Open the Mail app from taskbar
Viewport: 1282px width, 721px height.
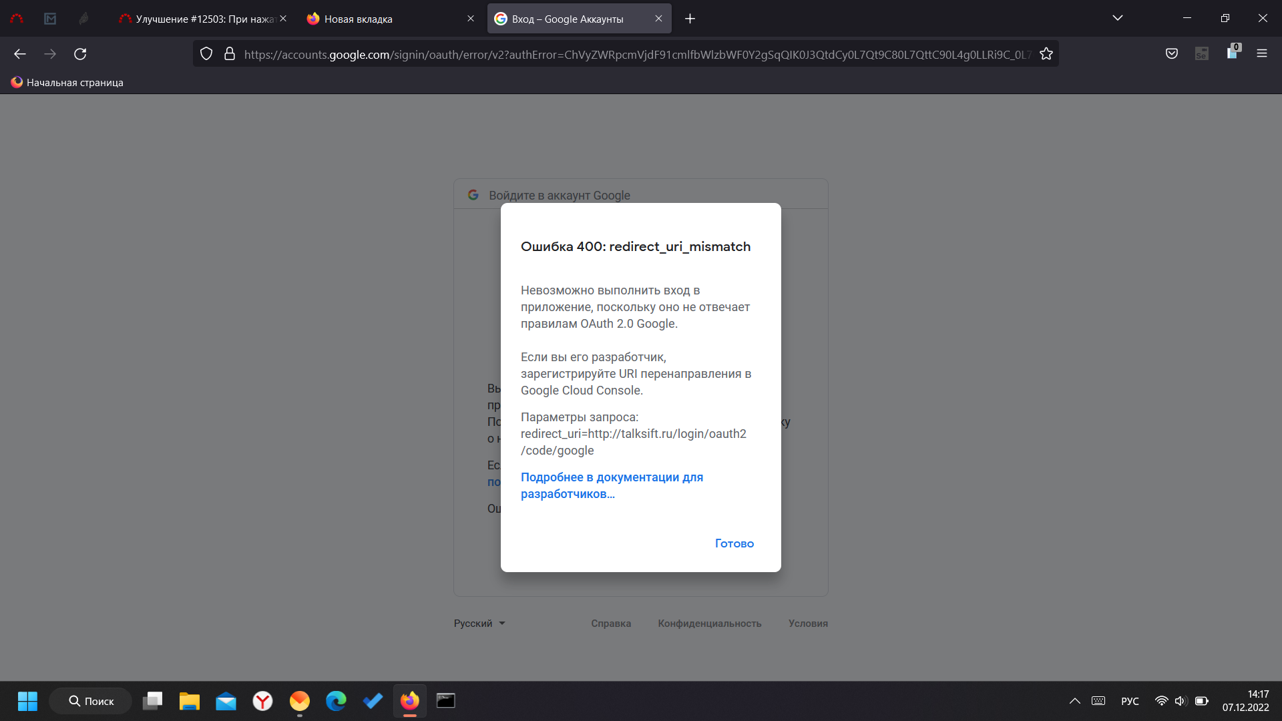226,701
